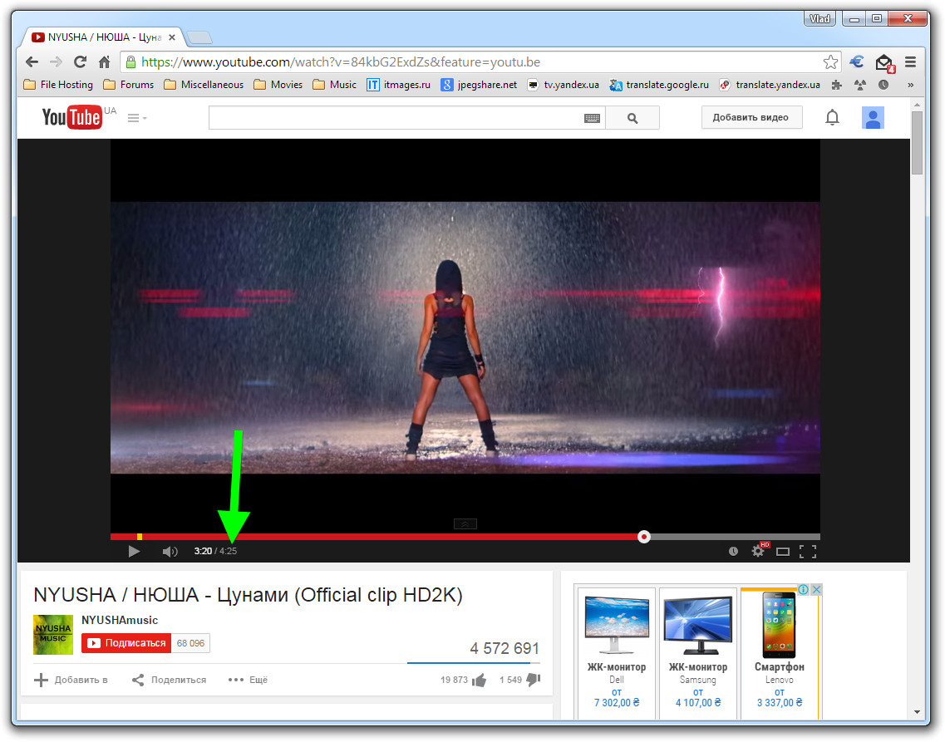Click the Добавить видео button

pyautogui.click(x=751, y=117)
